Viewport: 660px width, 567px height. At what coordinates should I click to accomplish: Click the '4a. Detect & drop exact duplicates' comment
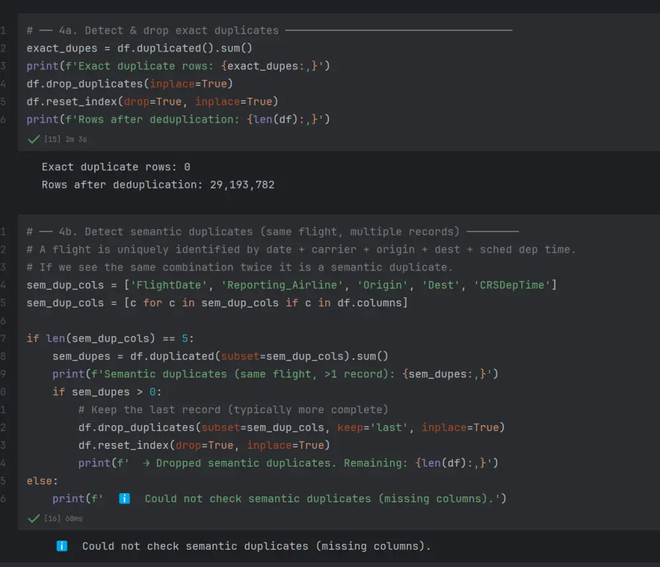click(269, 30)
